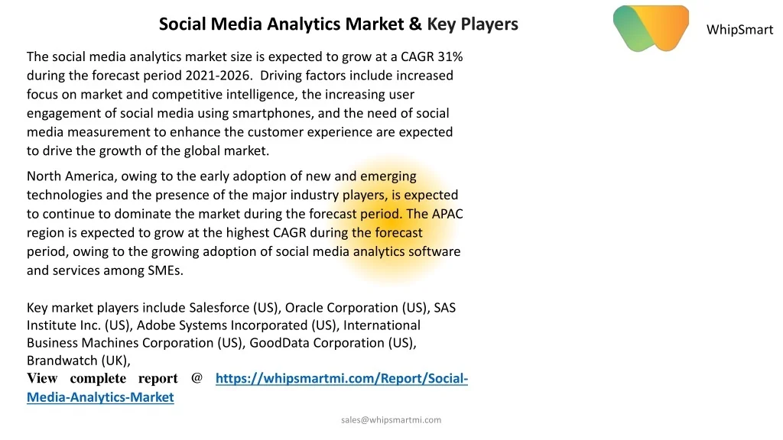
Task: Click the "View complete report" bold text
Action: pos(102,379)
